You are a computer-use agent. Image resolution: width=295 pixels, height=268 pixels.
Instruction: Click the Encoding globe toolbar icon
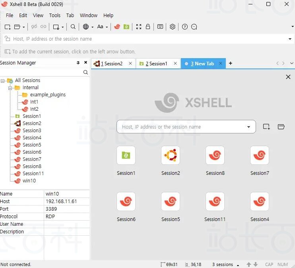click(86, 27)
